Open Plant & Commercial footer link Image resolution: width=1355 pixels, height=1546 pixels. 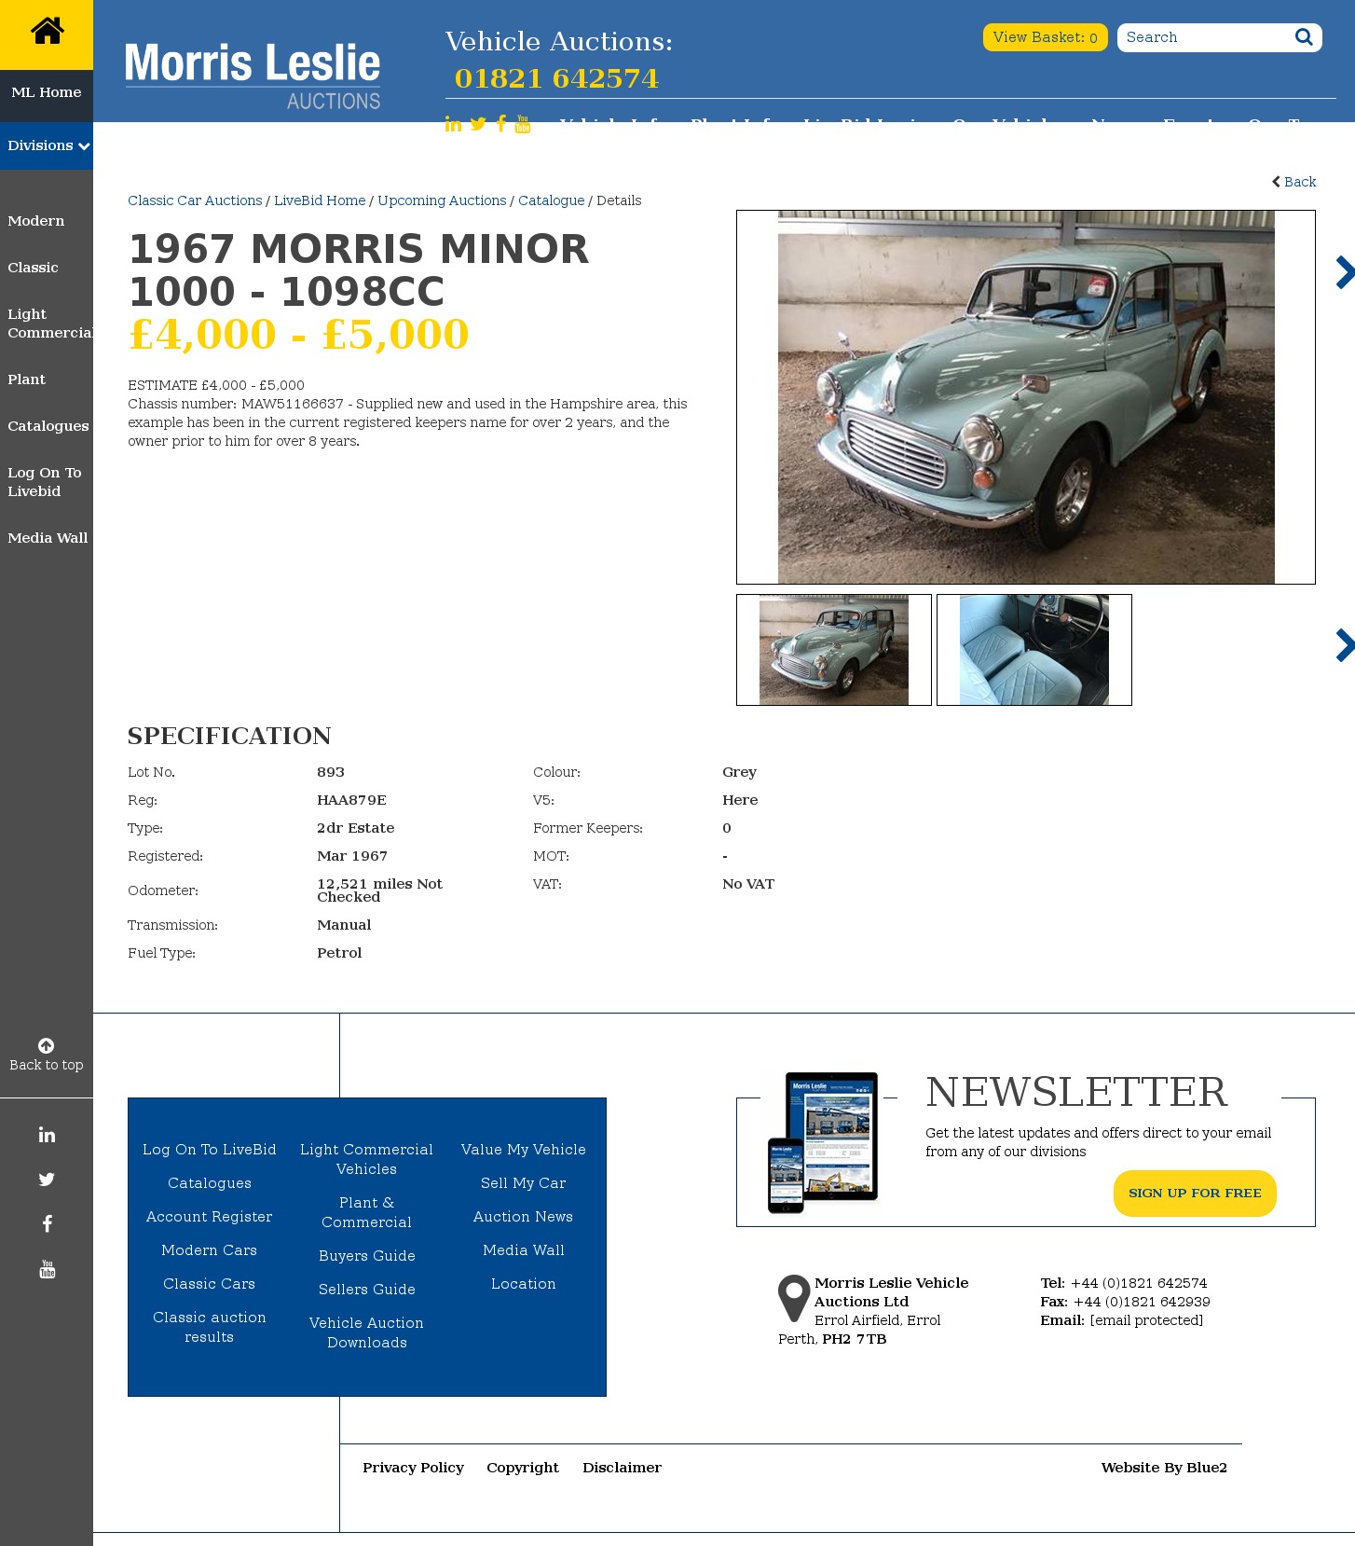click(x=367, y=1212)
